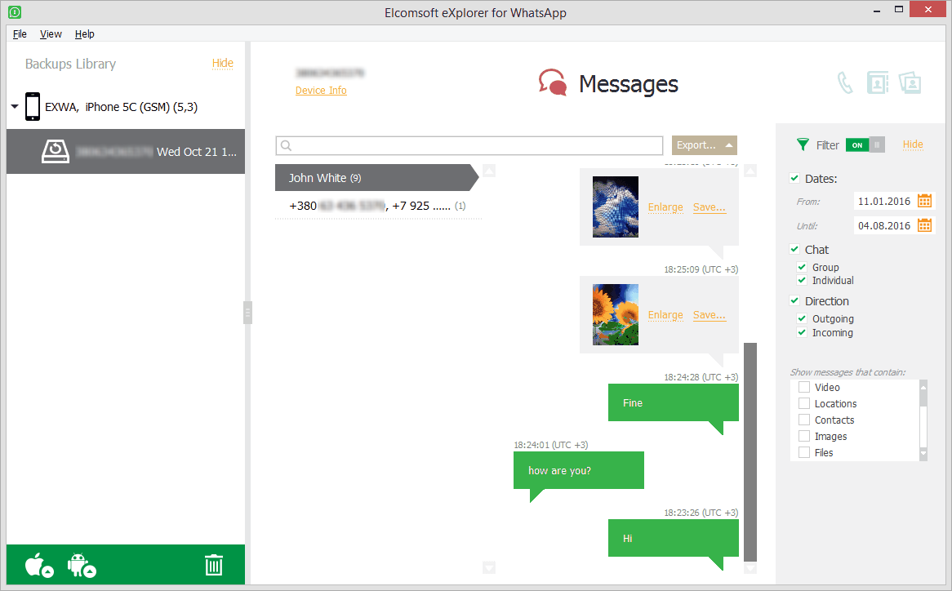Toggle the Filter ON switch

coord(865,145)
